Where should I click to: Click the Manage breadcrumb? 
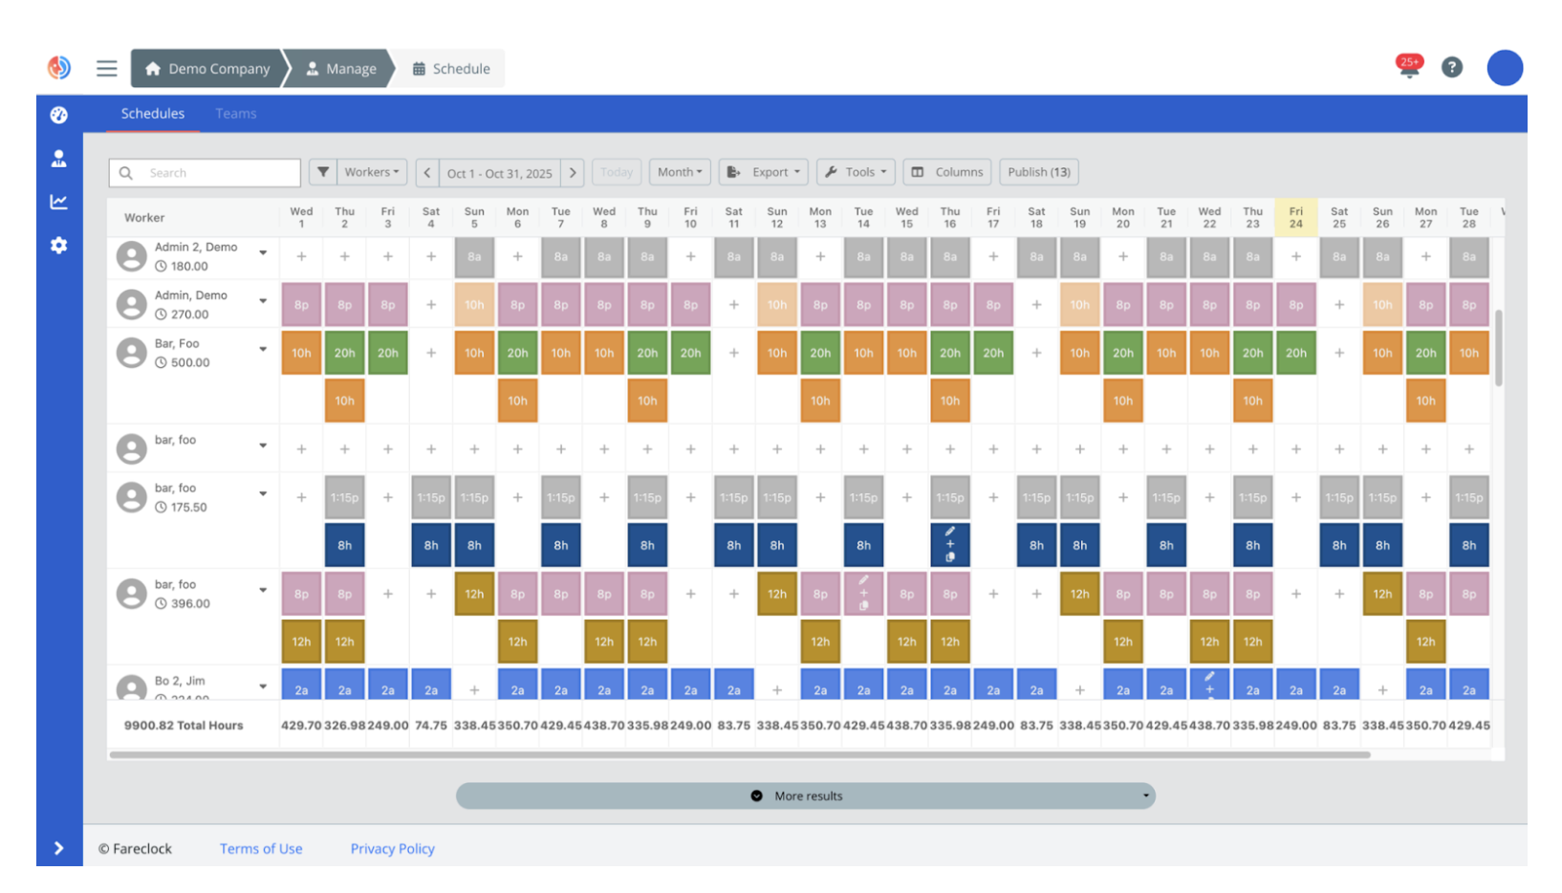340,69
